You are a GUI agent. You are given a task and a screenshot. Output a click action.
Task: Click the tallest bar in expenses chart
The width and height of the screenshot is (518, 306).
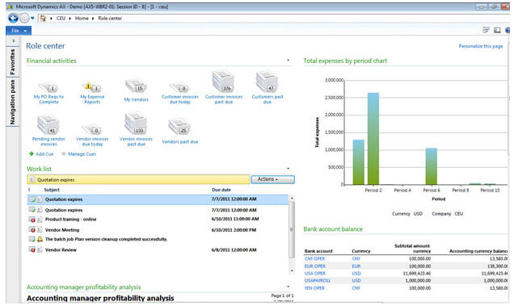pos(373,139)
